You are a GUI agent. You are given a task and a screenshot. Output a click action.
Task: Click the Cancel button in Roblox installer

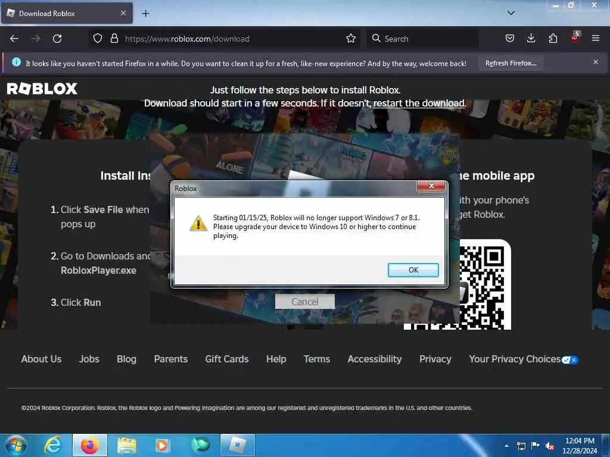[x=304, y=302]
